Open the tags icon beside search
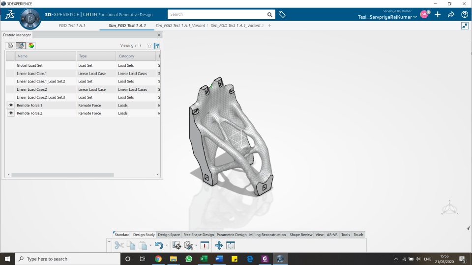Image resolution: width=472 pixels, height=265 pixels. 282,14
